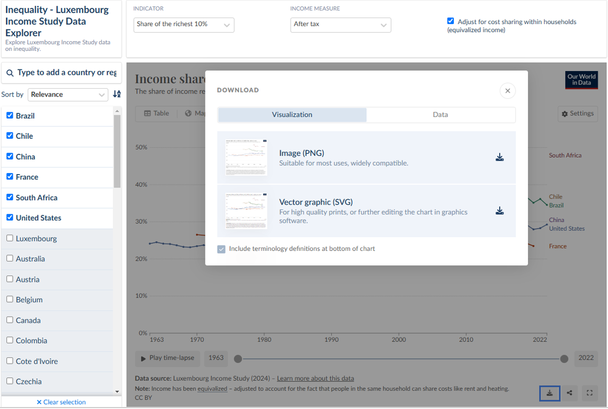
Task: Open the Sort by Relevance dropdown
Action: (x=68, y=95)
